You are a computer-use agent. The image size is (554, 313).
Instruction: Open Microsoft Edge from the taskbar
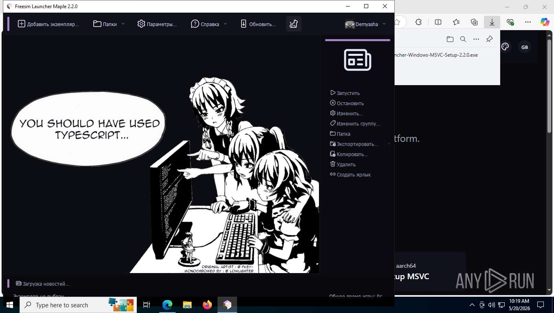coord(167,305)
